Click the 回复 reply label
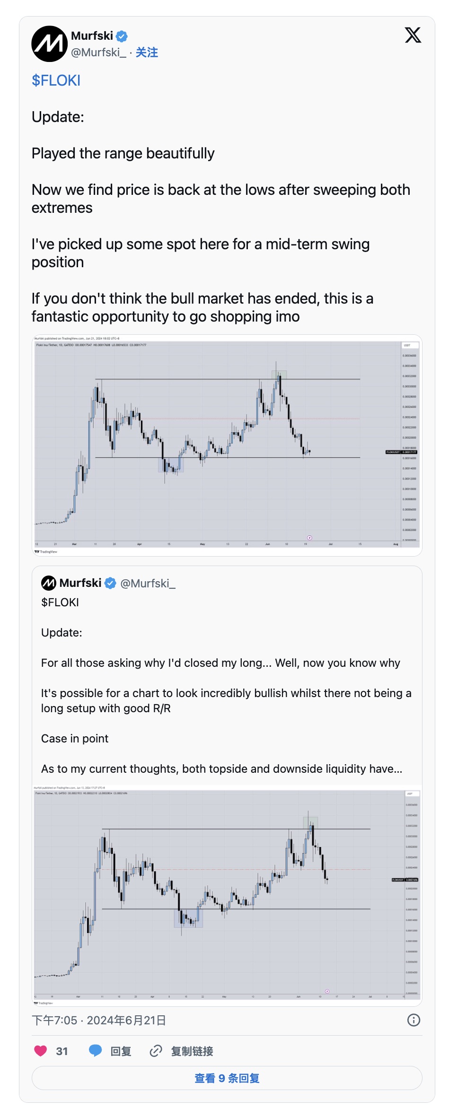This screenshot has height=1117, width=458. pos(121,1051)
